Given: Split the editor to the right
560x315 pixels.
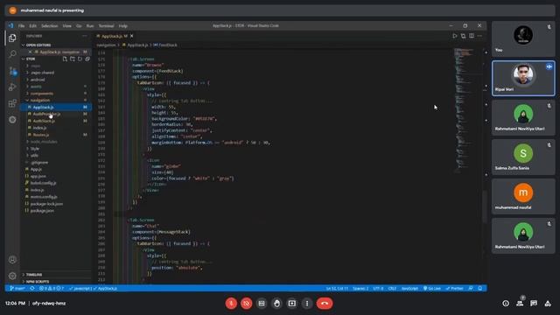Looking at the screenshot, I should [x=472, y=36].
